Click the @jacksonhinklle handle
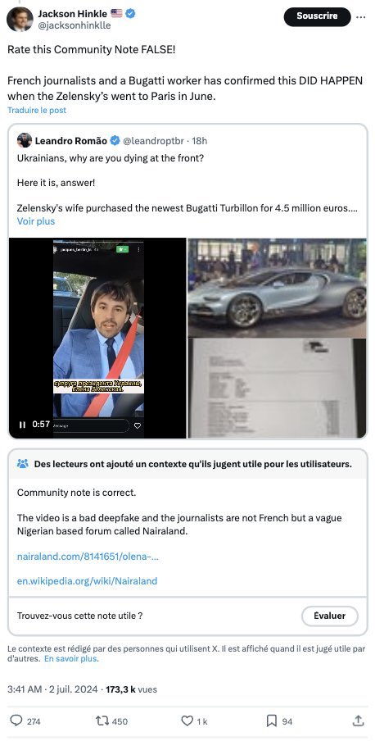 [x=75, y=25]
